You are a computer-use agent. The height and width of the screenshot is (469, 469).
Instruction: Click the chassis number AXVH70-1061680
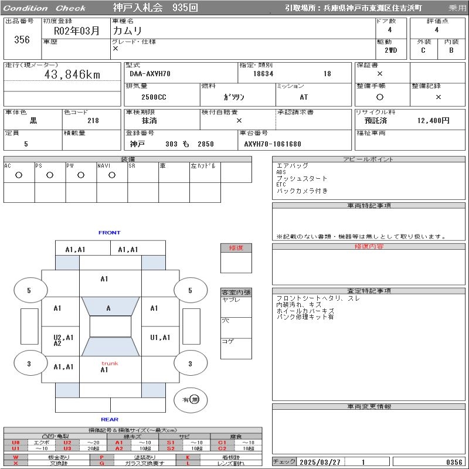click(273, 144)
